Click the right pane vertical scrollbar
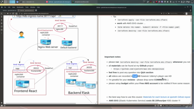Image resolution: width=194 pixels, height=109 pixels. pos(191,59)
